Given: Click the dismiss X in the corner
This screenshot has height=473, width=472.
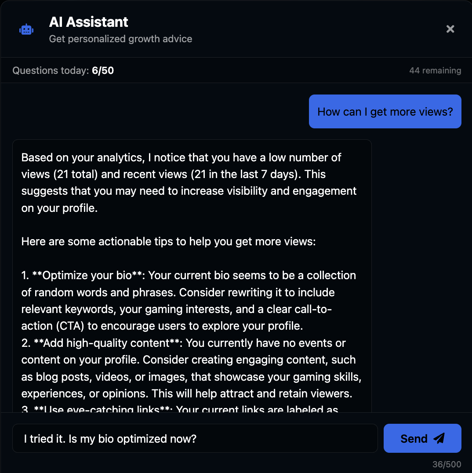Looking at the screenshot, I should click(x=450, y=29).
